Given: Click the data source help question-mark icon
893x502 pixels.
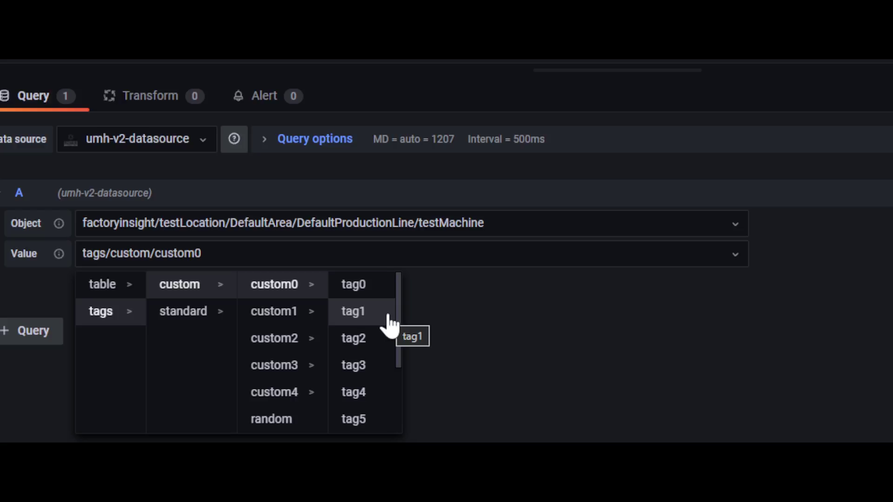Looking at the screenshot, I should [234, 139].
